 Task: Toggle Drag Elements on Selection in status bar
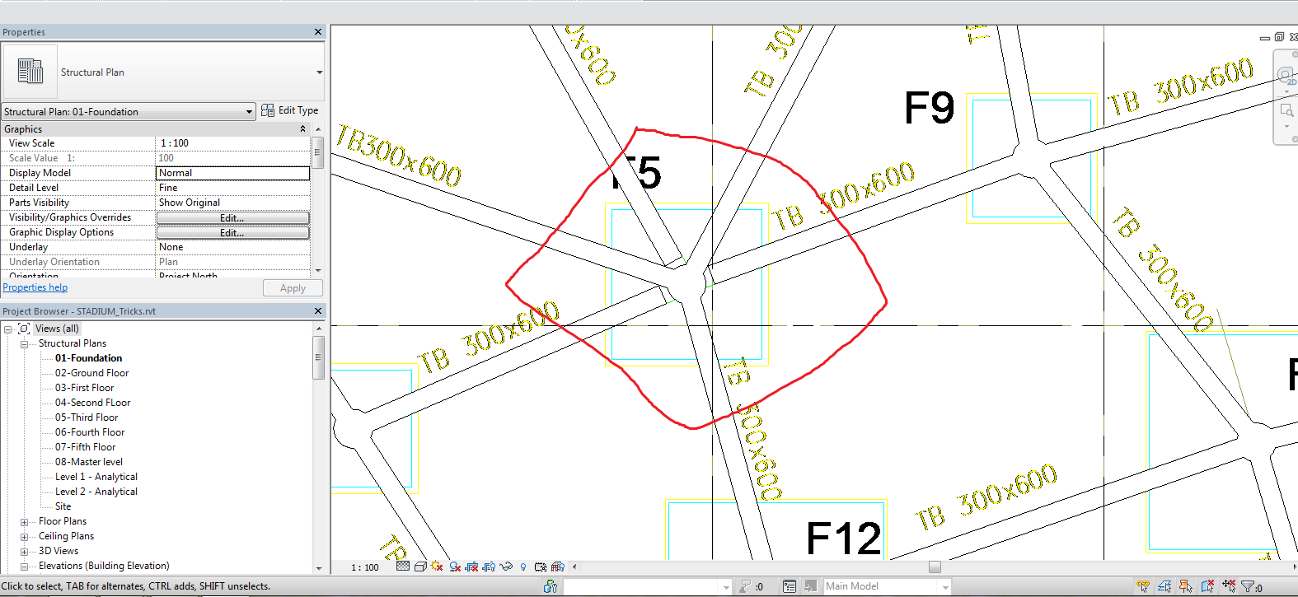click(x=1229, y=586)
